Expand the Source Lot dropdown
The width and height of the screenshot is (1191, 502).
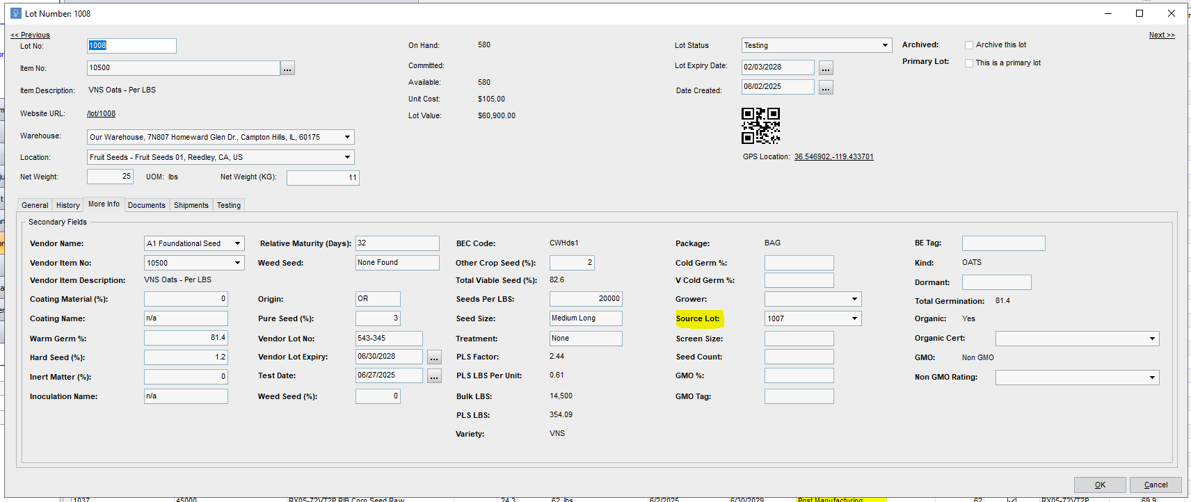click(x=855, y=318)
